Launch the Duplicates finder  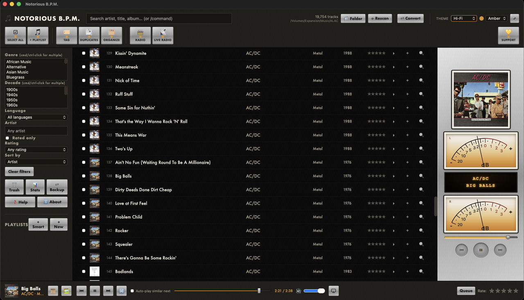89,36
